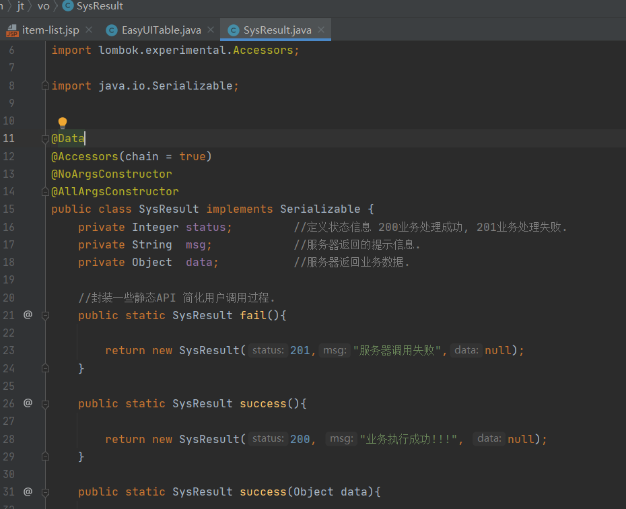The width and height of the screenshot is (626, 509).
Task: Click the string "业务执行成功!!!"
Action: (x=409, y=439)
